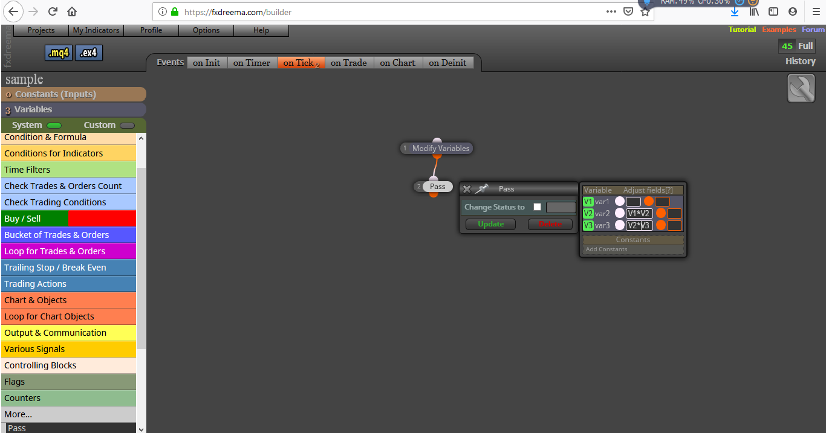826x433 pixels.
Task: Select the light circle next to var3
Action: (620, 225)
